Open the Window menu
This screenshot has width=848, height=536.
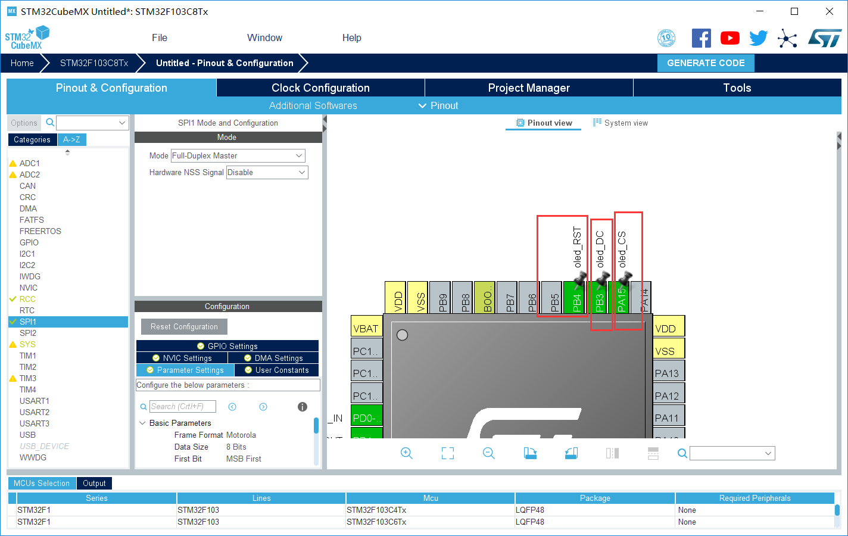pyautogui.click(x=265, y=38)
